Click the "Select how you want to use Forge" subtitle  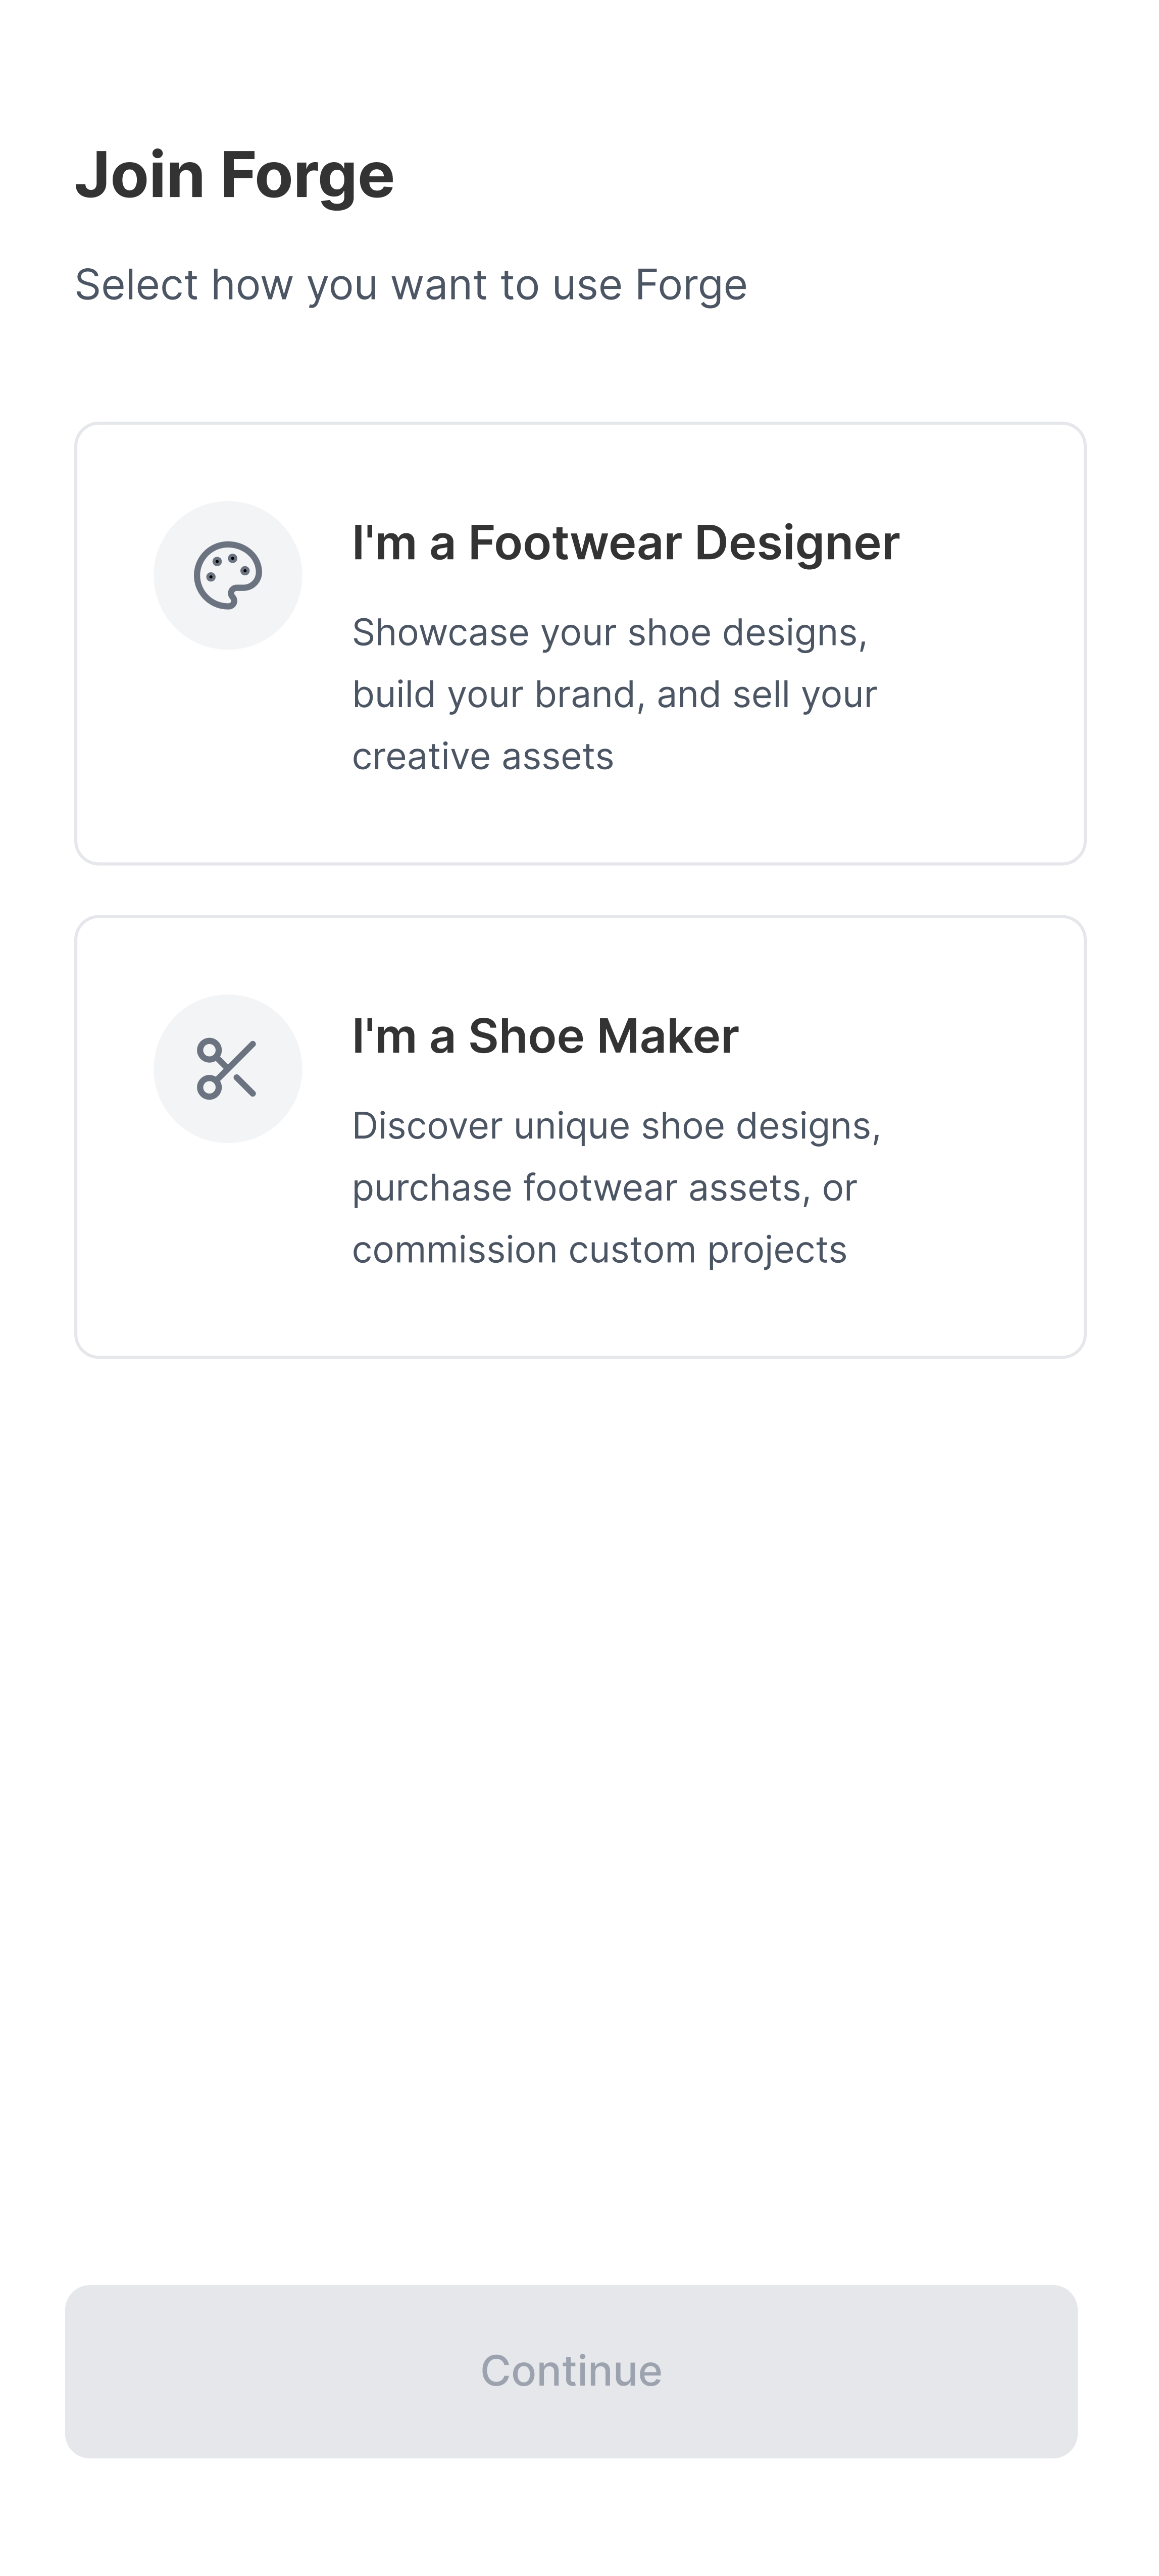click(x=411, y=285)
